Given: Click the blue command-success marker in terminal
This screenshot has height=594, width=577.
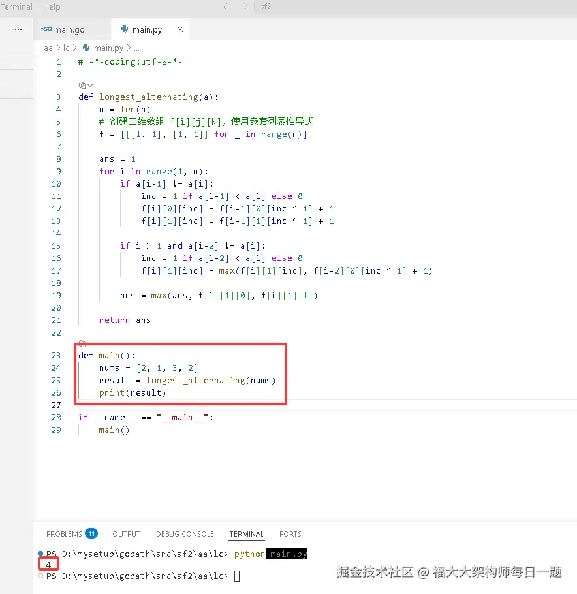Looking at the screenshot, I should tap(40, 554).
